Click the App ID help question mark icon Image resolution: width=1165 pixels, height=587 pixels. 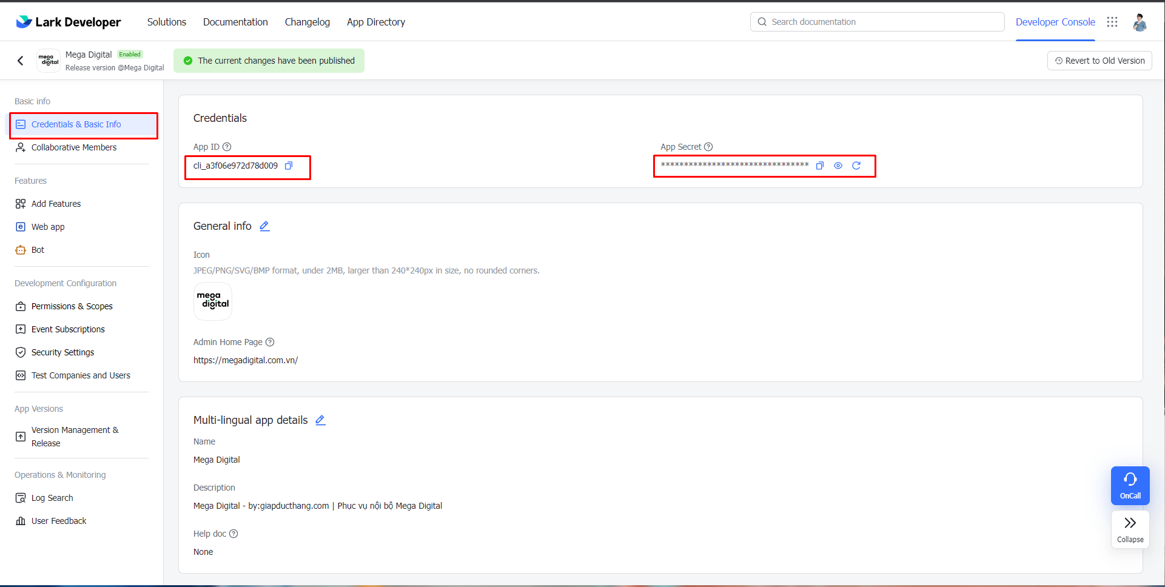[x=226, y=146]
